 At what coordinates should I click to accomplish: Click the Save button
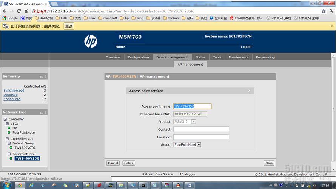pyautogui.click(x=269, y=163)
